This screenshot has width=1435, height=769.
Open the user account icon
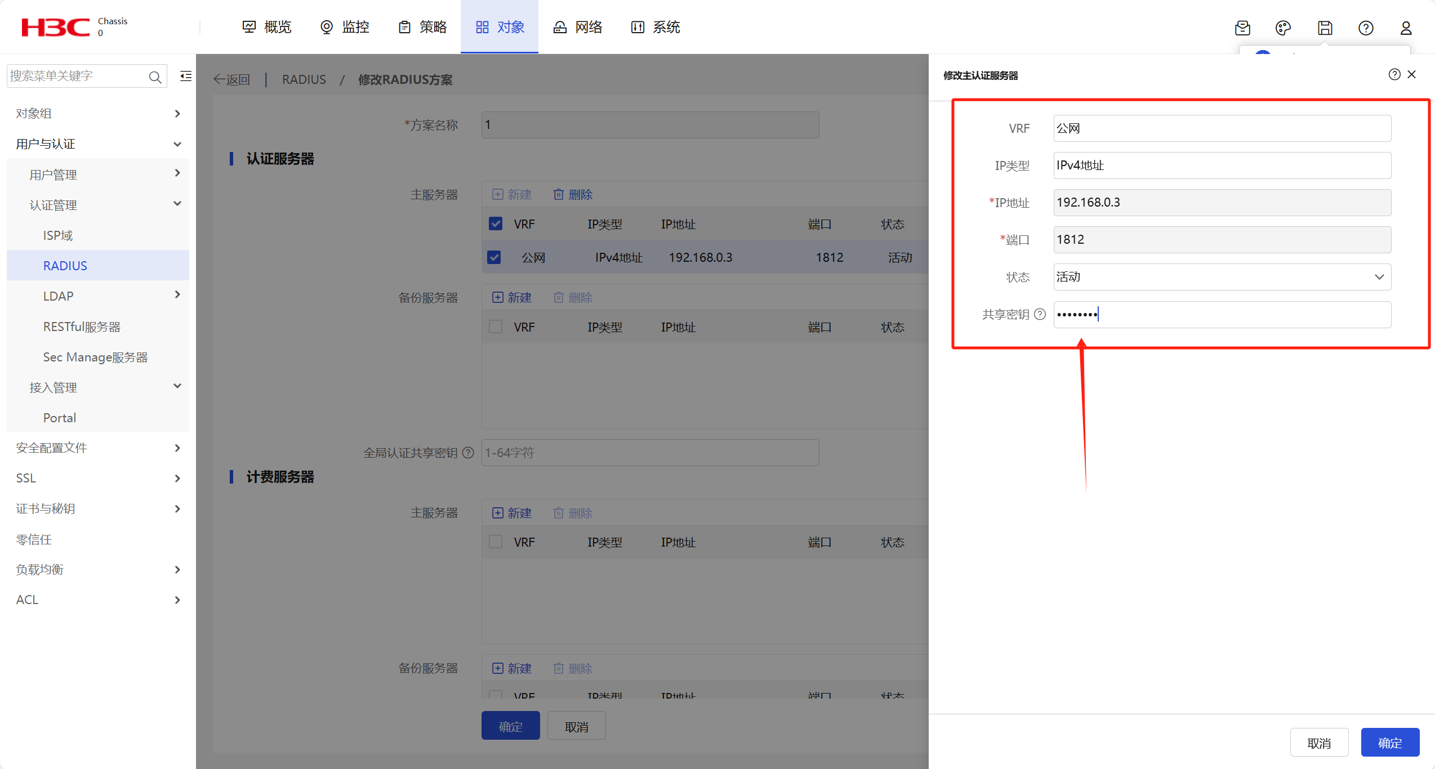tap(1406, 28)
